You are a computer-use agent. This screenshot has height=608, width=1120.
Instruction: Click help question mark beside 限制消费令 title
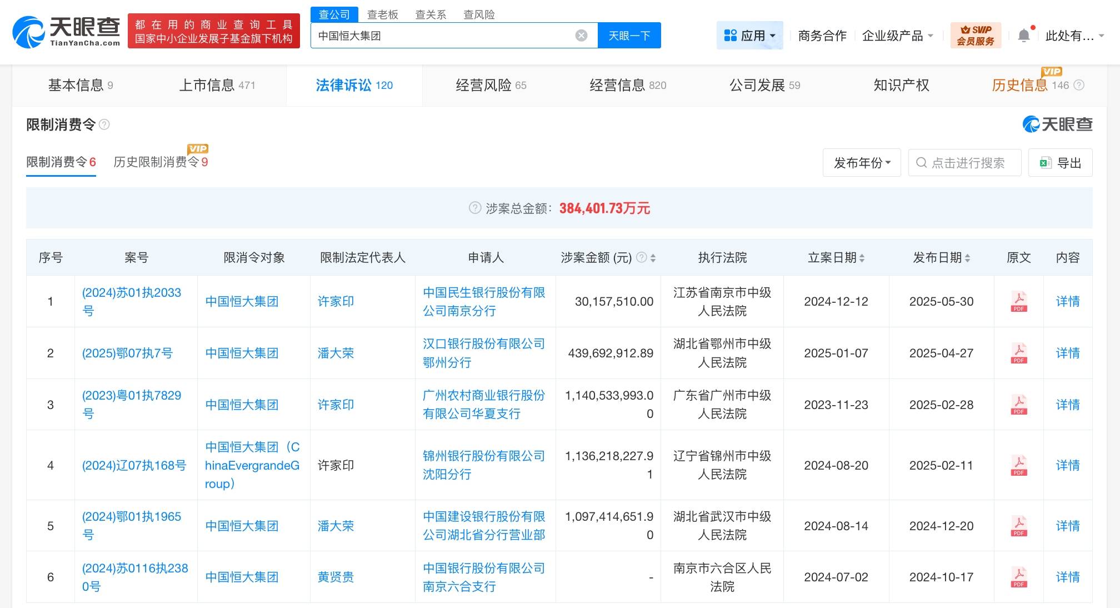(104, 124)
